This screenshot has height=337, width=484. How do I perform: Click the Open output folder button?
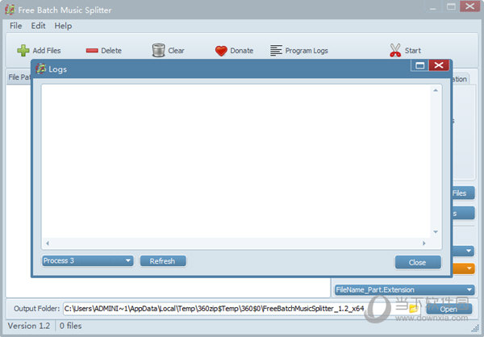point(449,309)
